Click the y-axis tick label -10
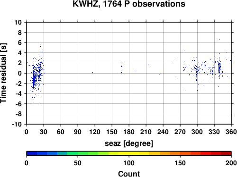 [17, 124]
